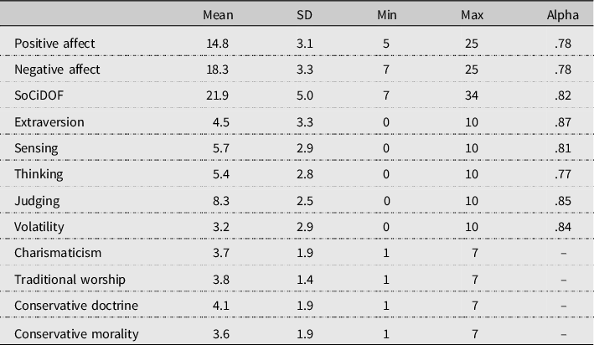The height and width of the screenshot is (345, 594).
Task: Select the Extraversion alpha value .87
Action: 562,122
